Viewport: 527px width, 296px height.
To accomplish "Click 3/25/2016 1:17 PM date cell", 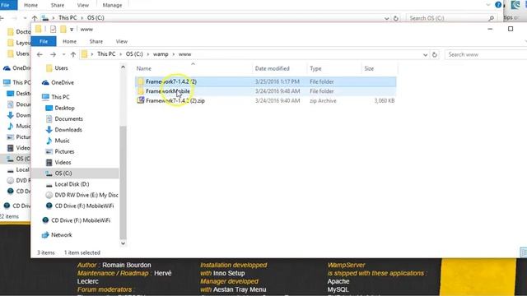I will pos(277,81).
